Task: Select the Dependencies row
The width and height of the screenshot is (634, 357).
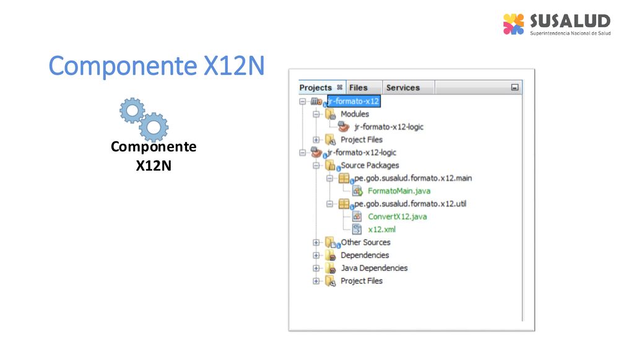Action: coord(365,255)
